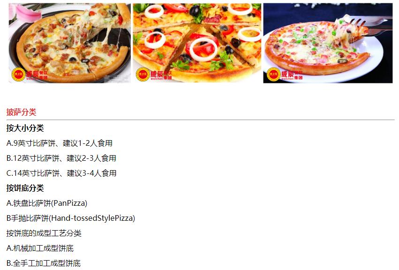Click the 全手工加工成型饼底 line

[x=44, y=263]
